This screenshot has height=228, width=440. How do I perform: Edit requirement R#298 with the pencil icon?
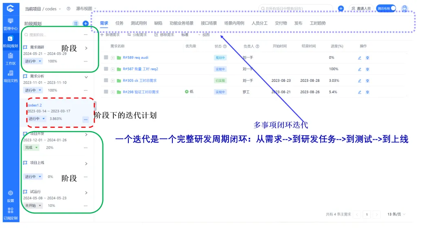point(359,92)
